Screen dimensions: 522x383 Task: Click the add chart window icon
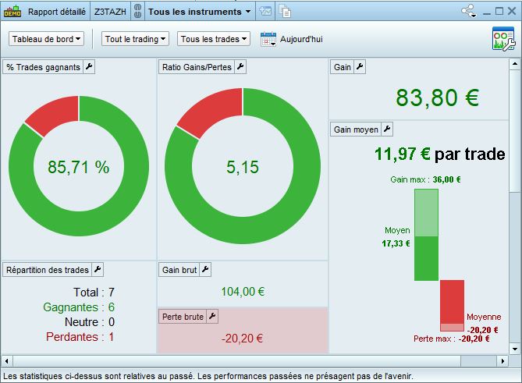(x=265, y=11)
